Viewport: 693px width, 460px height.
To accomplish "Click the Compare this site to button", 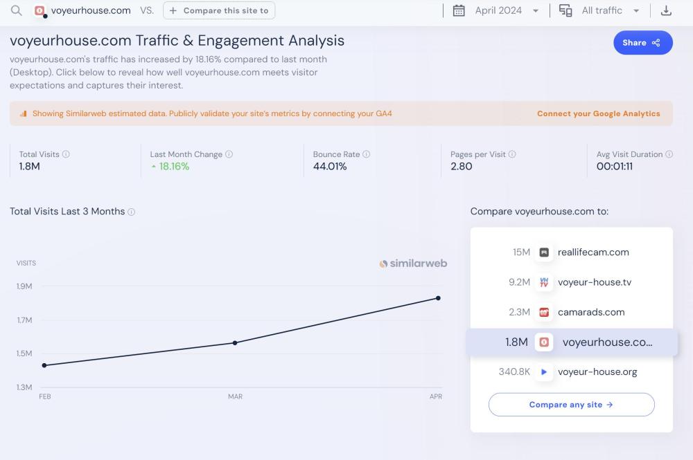I will (219, 10).
